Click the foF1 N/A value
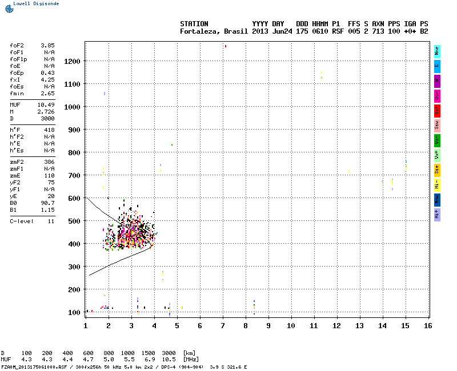 coord(49,53)
